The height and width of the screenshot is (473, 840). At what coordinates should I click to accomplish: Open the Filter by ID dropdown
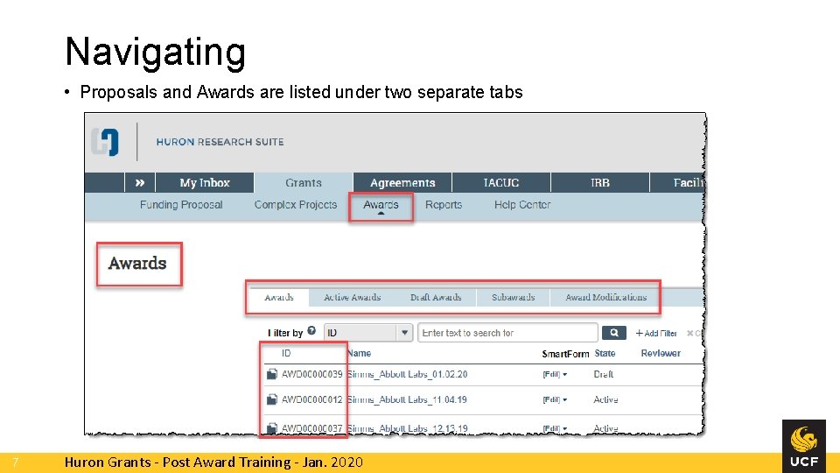(368, 333)
